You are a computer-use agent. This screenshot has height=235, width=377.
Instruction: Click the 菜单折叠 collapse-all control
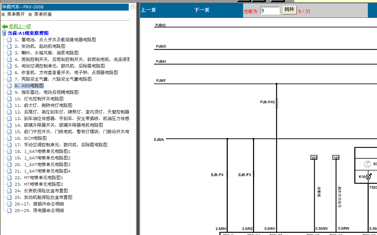43,14
